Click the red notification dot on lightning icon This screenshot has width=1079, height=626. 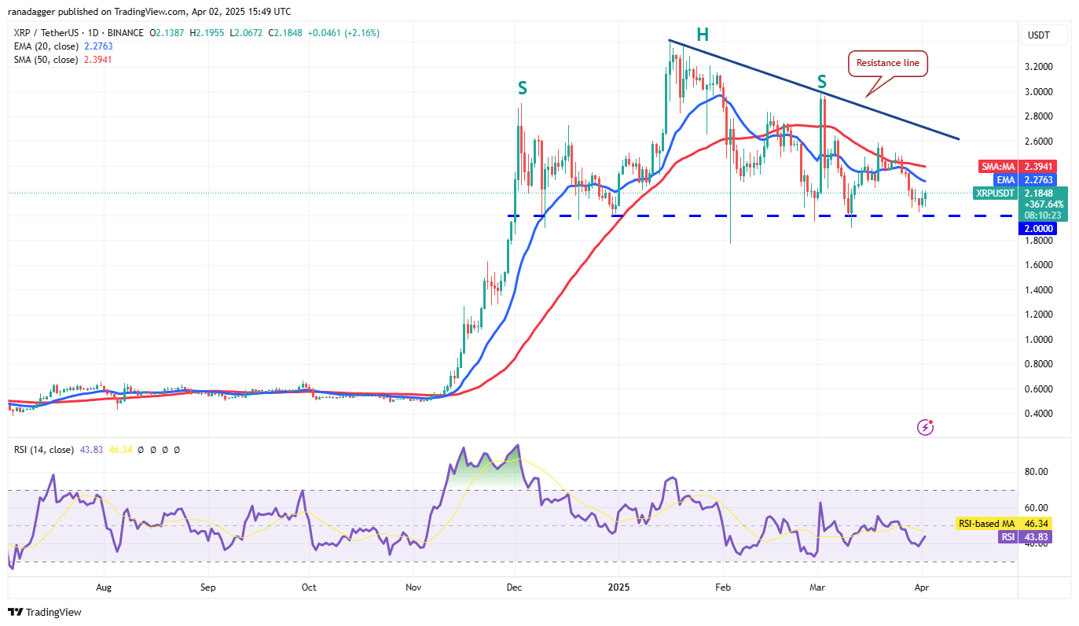932,421
